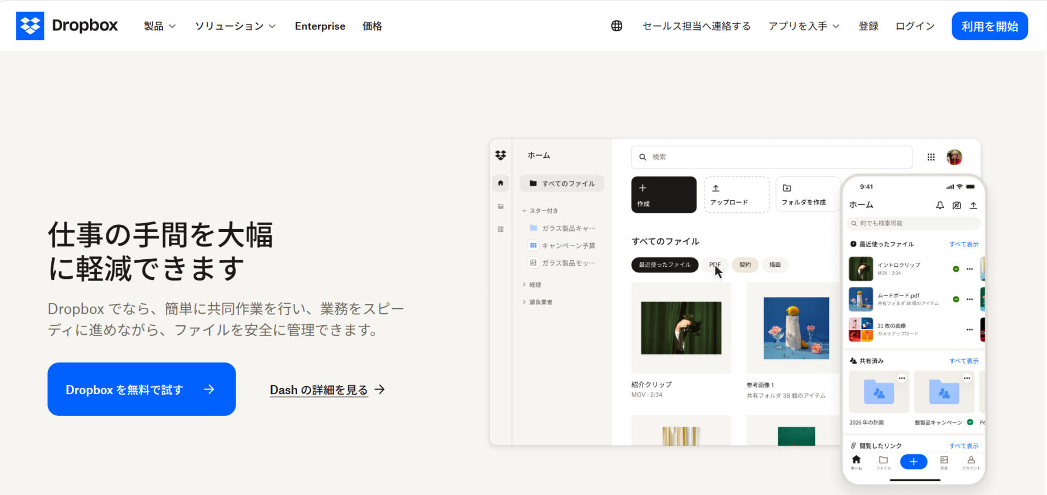Tap sync checkmark on イントロクリップ row

pyautogui.click(x=956, y=269)
